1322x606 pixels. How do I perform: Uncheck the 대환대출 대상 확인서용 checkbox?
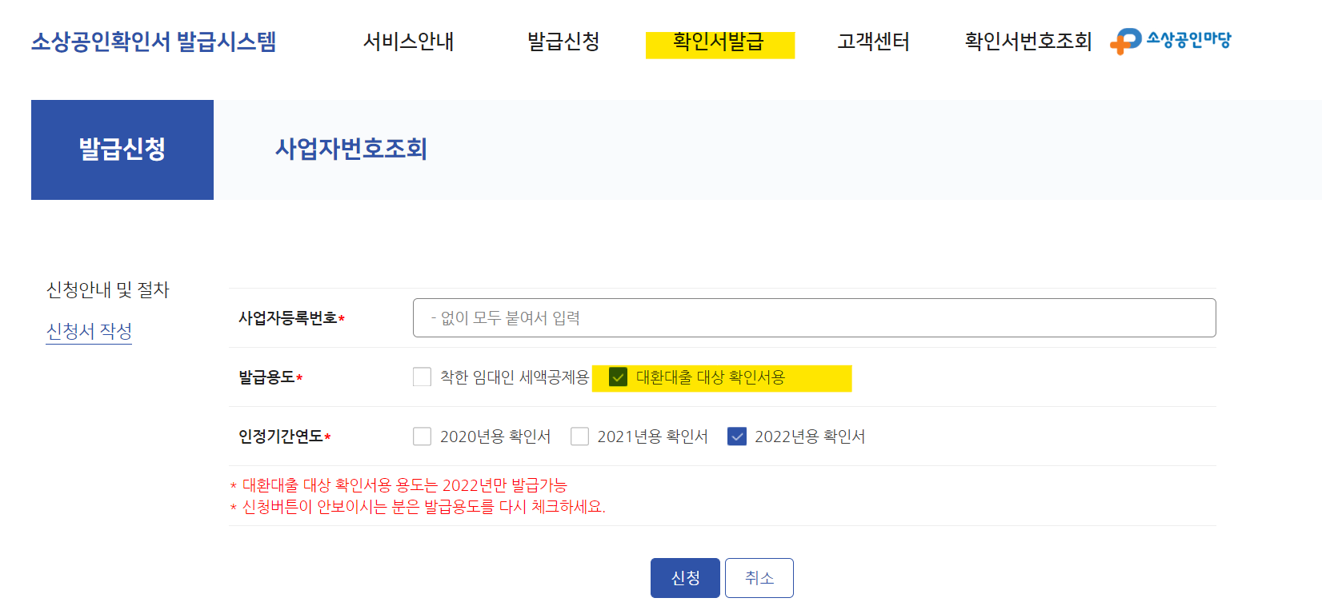[x=617, y=377]
